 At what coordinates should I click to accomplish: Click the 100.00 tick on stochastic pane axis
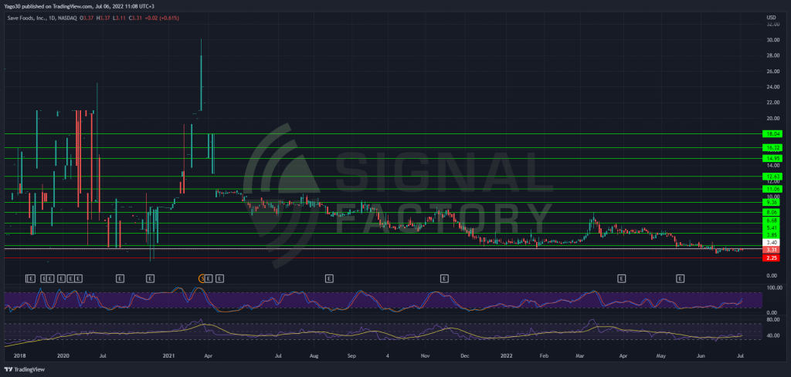(774, 288)
